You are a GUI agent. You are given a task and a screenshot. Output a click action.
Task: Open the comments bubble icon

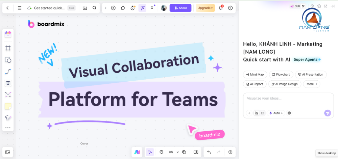[123, 8]
